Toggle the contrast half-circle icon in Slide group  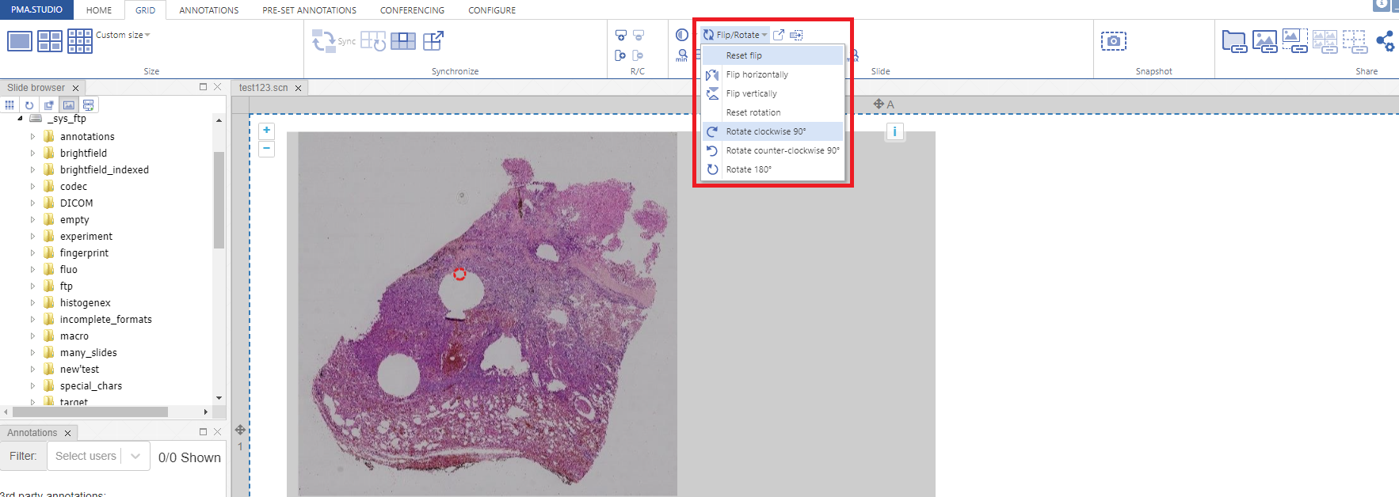[x=681, y=35]
